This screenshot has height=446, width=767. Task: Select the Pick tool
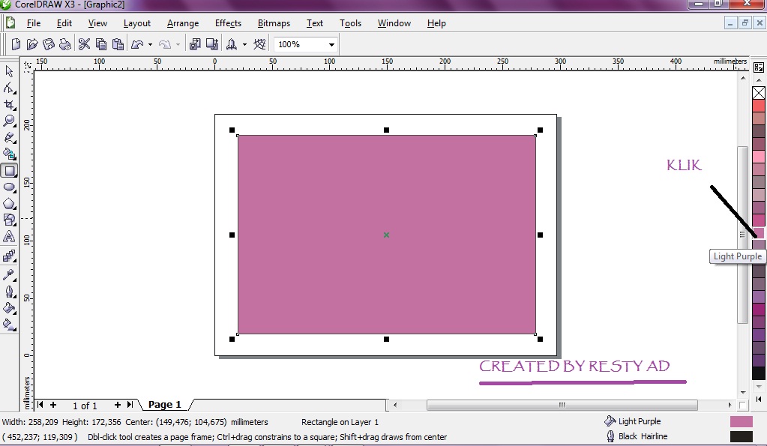tap(9, 70)
